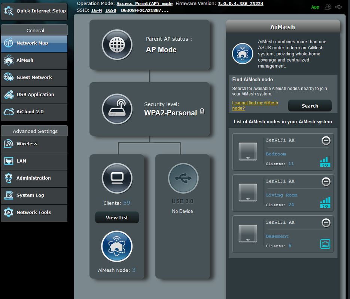The width and height of the screenshot is (350, 299).
Task: Click the Living Room node device thumbnail
Action: tap(248, 193)
